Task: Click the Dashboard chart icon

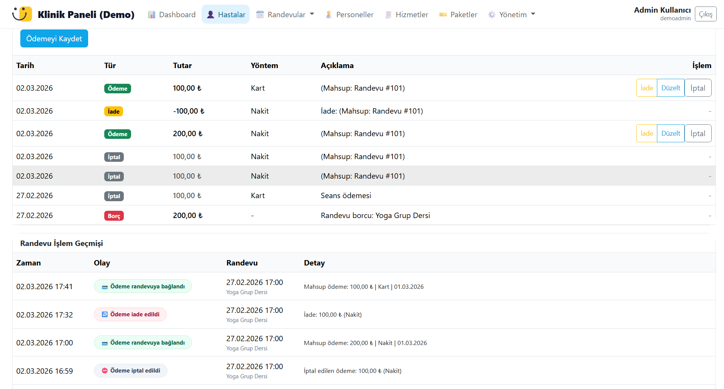Action: 152,15
